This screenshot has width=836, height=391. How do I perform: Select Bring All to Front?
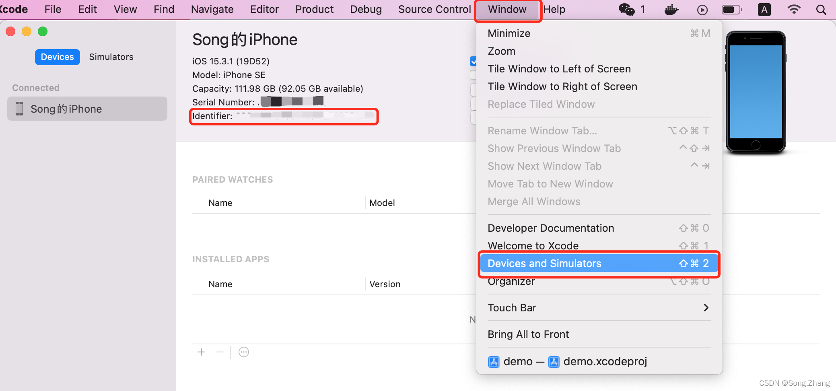[x=599, y=334]
